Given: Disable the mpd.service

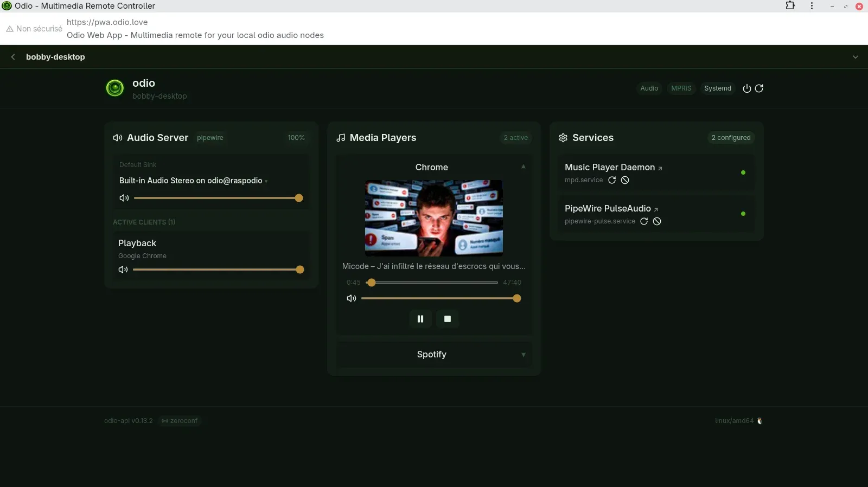Looking at the screenshot, I should [x=625, y=180].
